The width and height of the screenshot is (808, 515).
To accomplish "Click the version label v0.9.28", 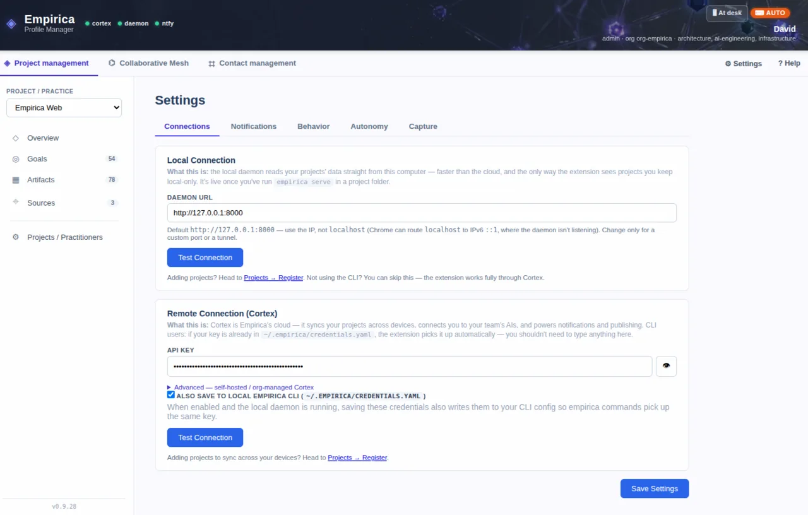I will (64, 506).
